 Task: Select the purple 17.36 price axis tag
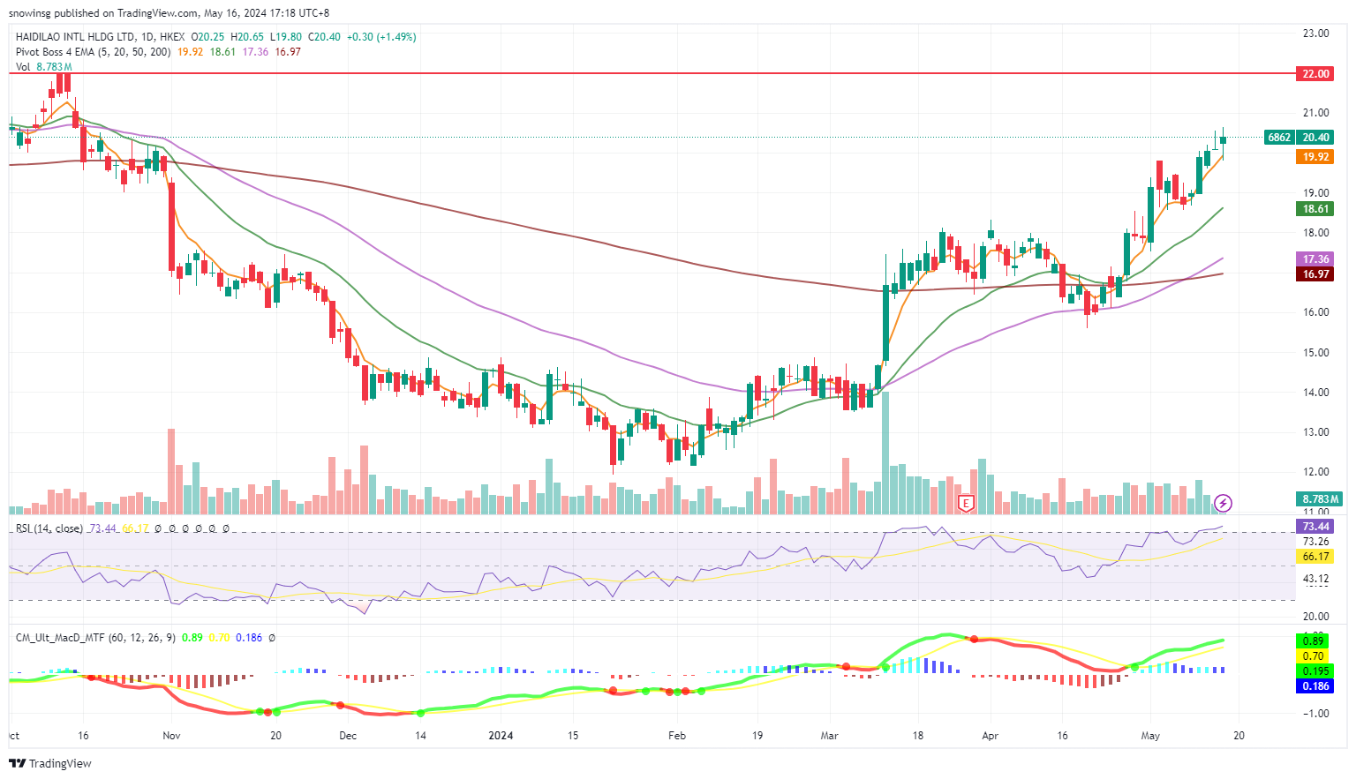(1315, 258)
